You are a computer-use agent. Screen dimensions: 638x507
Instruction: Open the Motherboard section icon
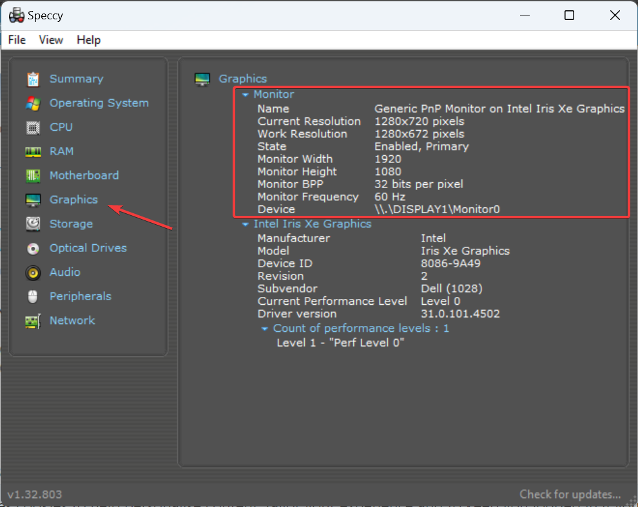click(33, 175)
